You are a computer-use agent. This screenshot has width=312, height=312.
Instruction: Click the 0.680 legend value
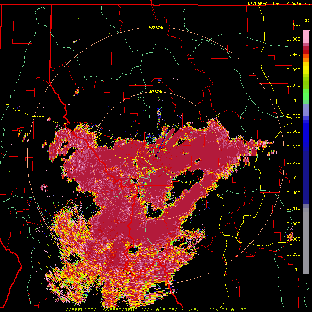click(294, 131)
